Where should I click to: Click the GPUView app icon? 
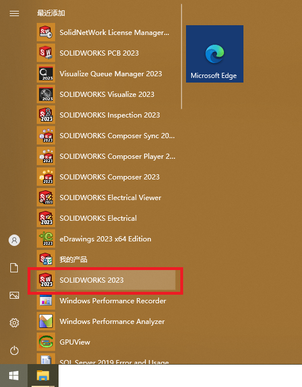tap(46, 342)
